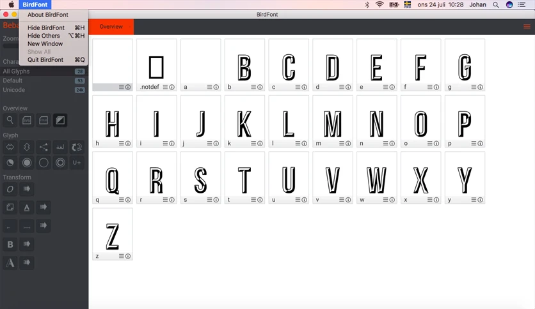This screenshot has width=535, height=309.
Task: Choose Quit BirdFont from menu
Action: coord(54,59)
